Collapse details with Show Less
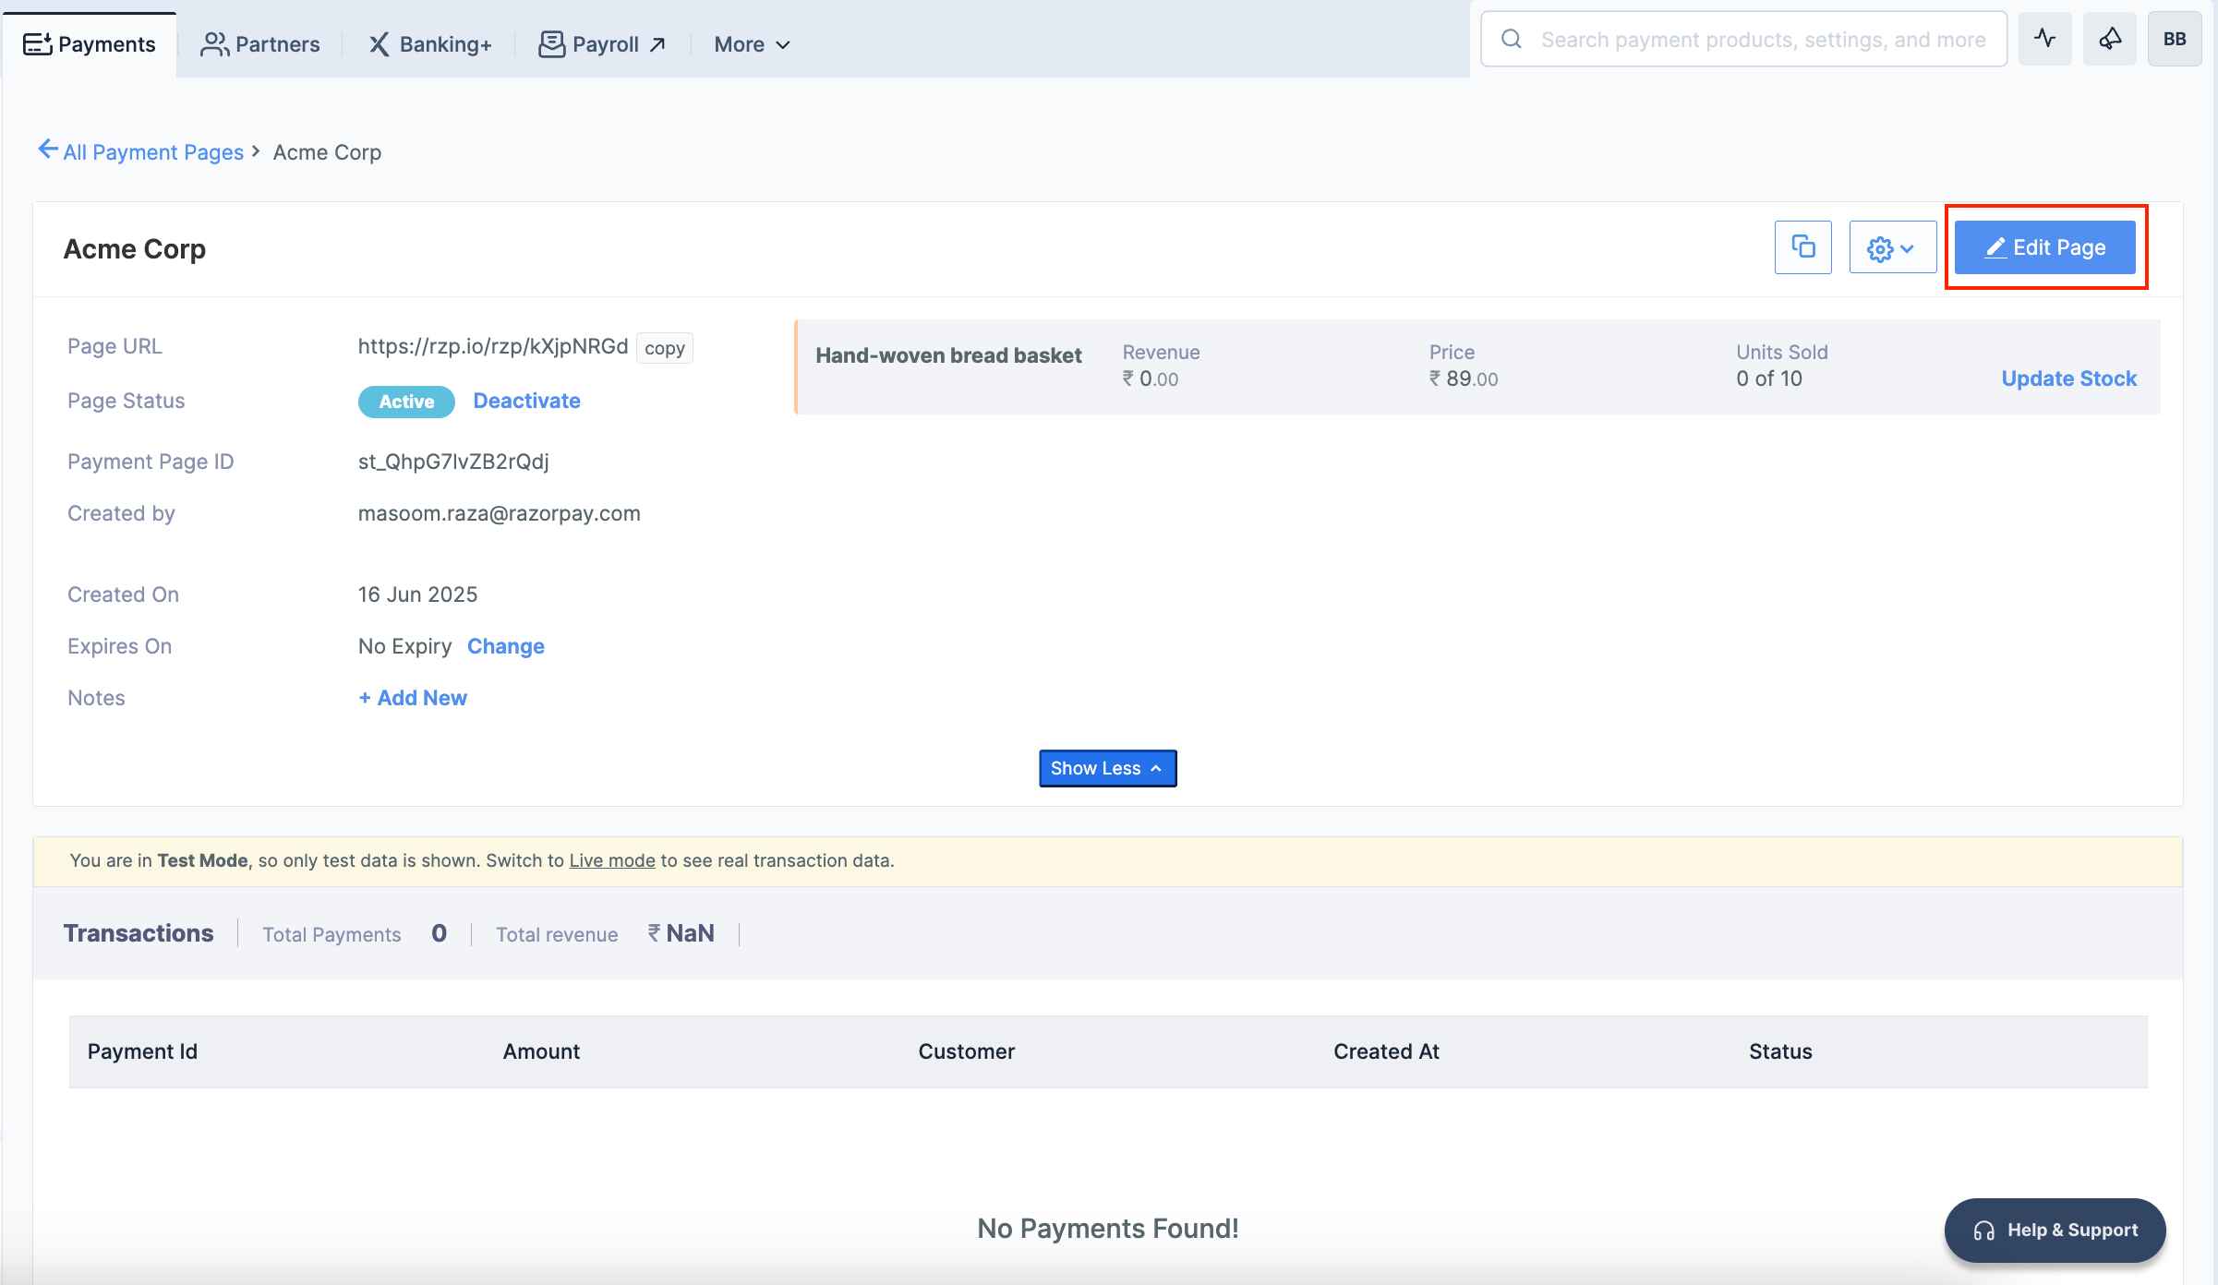This screenshot has width=2218, height=1285. click(1107, 768)
